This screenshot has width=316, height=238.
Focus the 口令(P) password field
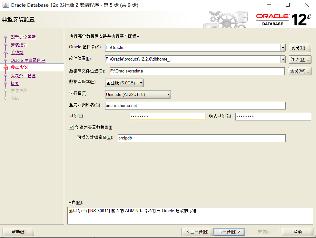[x=167, y=116]
